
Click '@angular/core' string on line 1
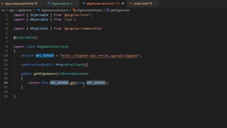pos(77,15)
